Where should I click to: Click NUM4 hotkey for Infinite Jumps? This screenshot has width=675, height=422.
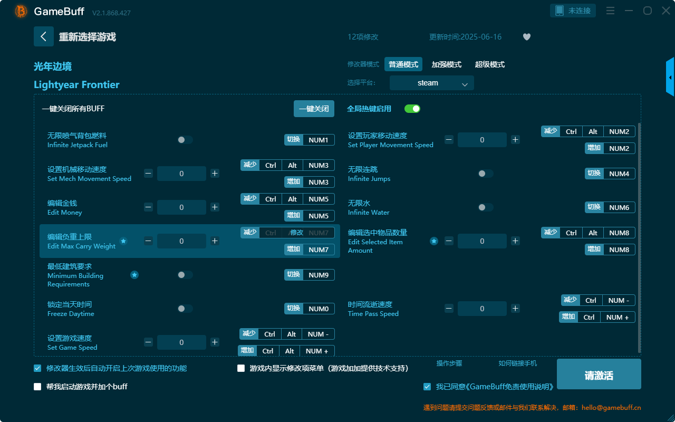610,174
